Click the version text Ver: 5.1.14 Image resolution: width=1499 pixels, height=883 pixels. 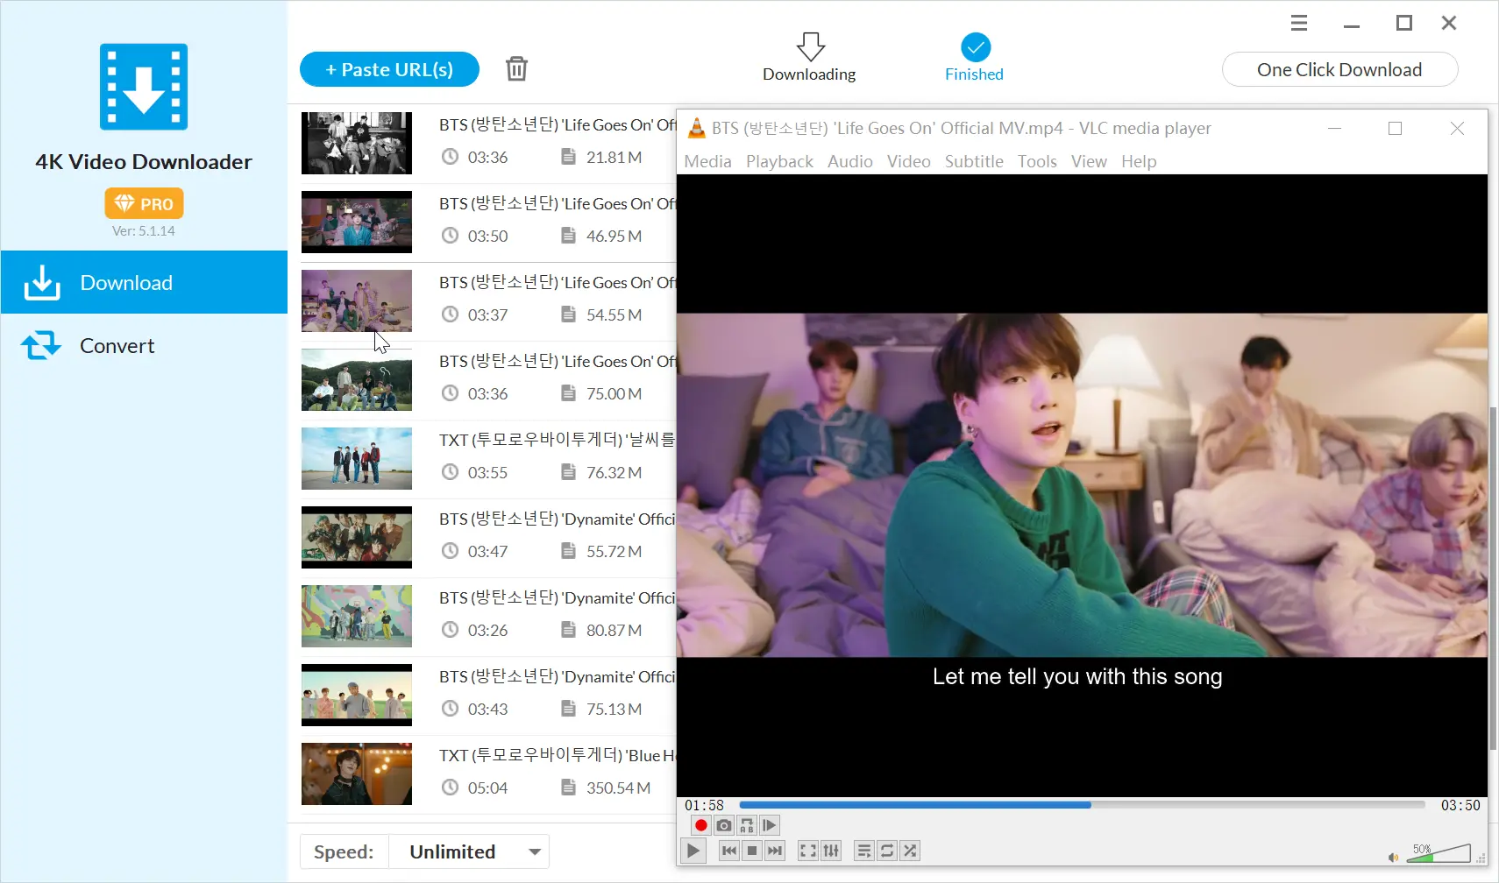point(144,230)
